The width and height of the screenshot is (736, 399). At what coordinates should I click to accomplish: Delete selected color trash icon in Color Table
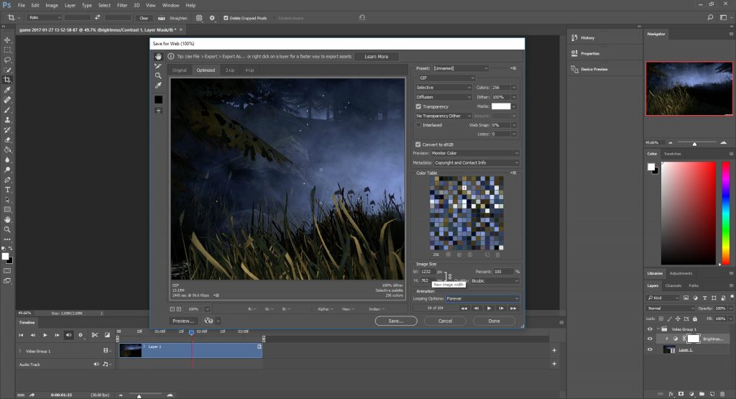[498, 255]
